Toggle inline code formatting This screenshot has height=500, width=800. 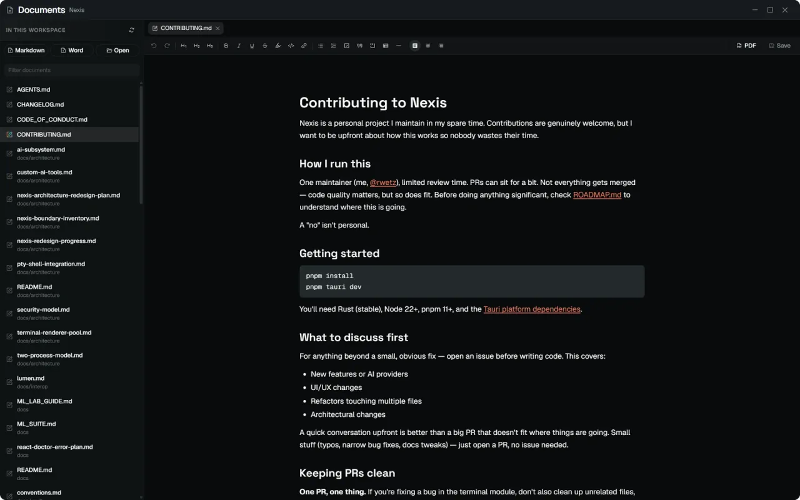point(291,46)
